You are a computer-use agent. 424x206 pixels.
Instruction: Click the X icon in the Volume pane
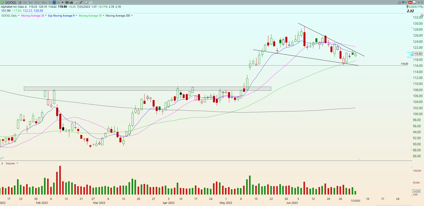tap(2, 163)
